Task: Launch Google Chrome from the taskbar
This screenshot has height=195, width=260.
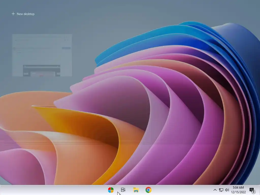Action: pos(148,190)
